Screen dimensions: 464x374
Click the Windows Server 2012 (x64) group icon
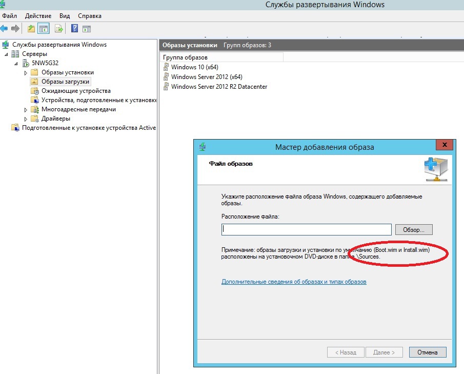[x=166, y=76]
